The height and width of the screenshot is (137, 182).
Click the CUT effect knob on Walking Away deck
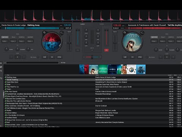[28, 49]
